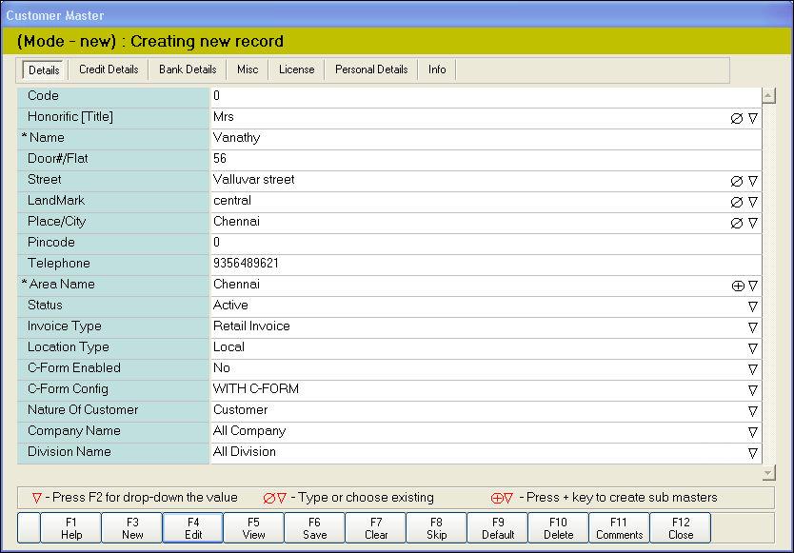794x553 pixels.
Task: Click the circle-slash icon in Honorific row
Action: coord(736,118)
